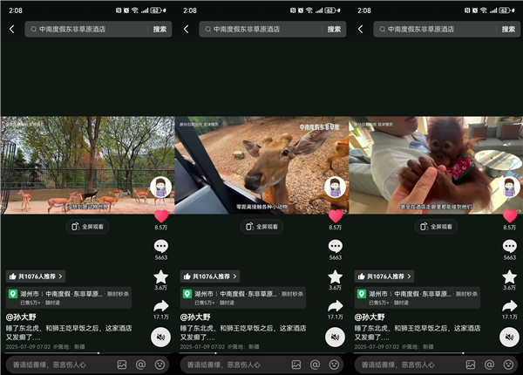Go back using the left screen's back arrow
The width and height of the screenshot is (523, 375).
pos(11,29)
